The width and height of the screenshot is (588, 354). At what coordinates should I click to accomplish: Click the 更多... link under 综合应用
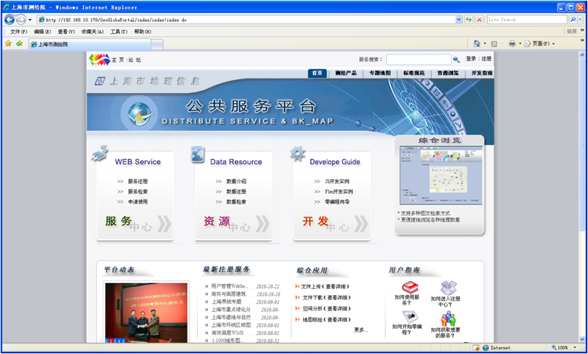click(361, 330)
